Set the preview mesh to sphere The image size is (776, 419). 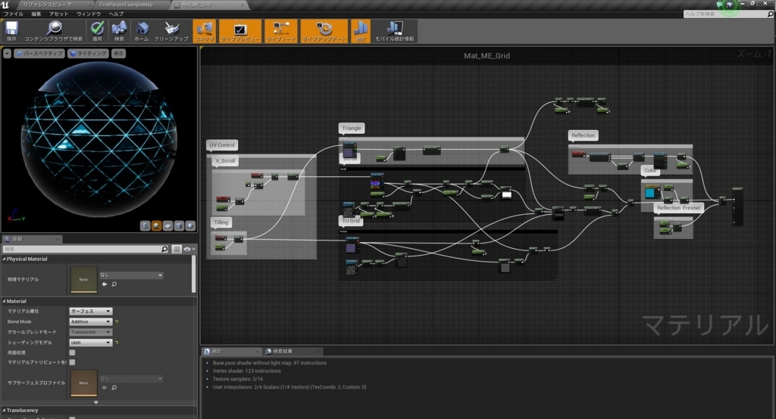point(156,226)
